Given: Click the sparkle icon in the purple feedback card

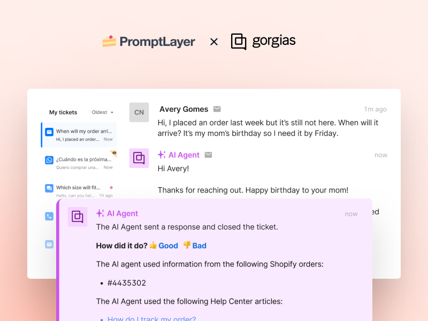Looking at the screenshot, I should [100, 213].
